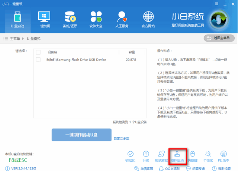Open 备份/还原 tab
238x171 pixels.
70,20
